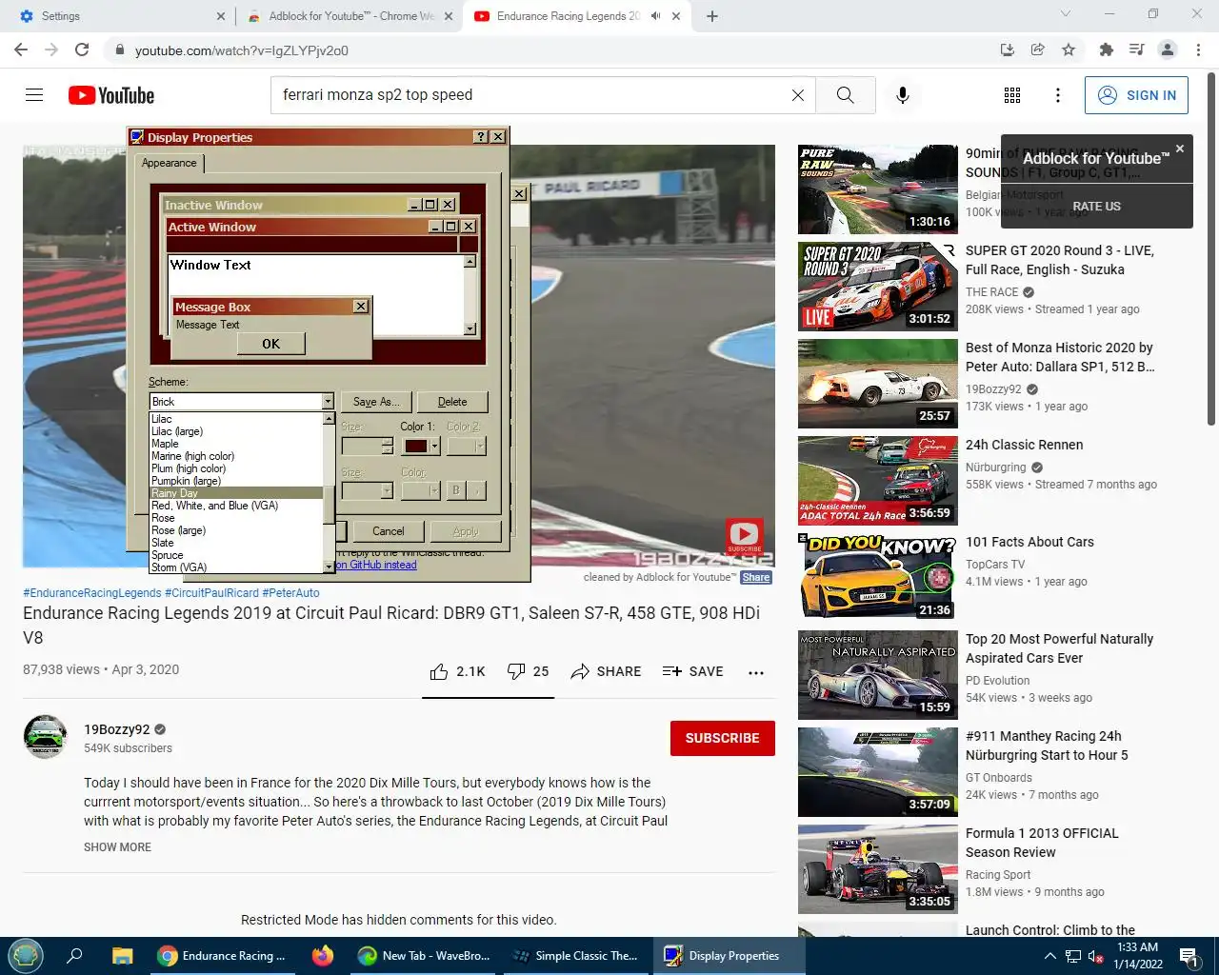The height and width of the screenshot is (975, 1219).
Task: Click the 19Bozzy92 channel avatar
Action: pos(45,737)
